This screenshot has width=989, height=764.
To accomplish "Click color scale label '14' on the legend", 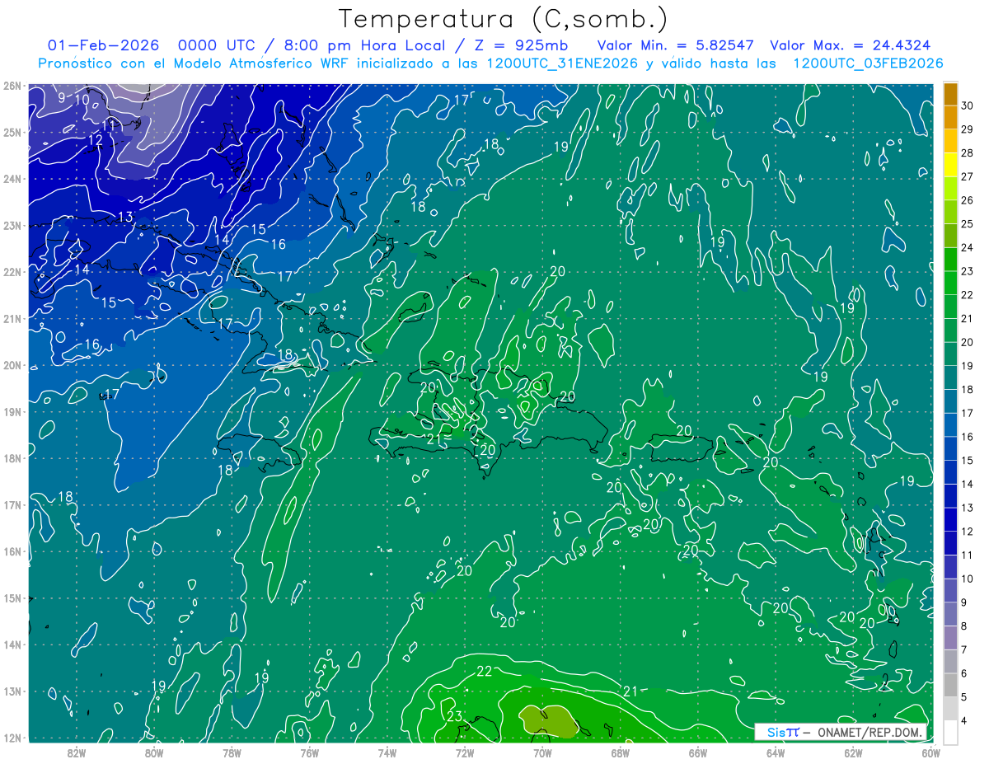I will click(x=968, y=484).
